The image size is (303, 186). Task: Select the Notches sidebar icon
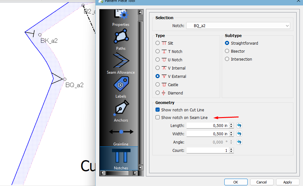coord(121,157)
